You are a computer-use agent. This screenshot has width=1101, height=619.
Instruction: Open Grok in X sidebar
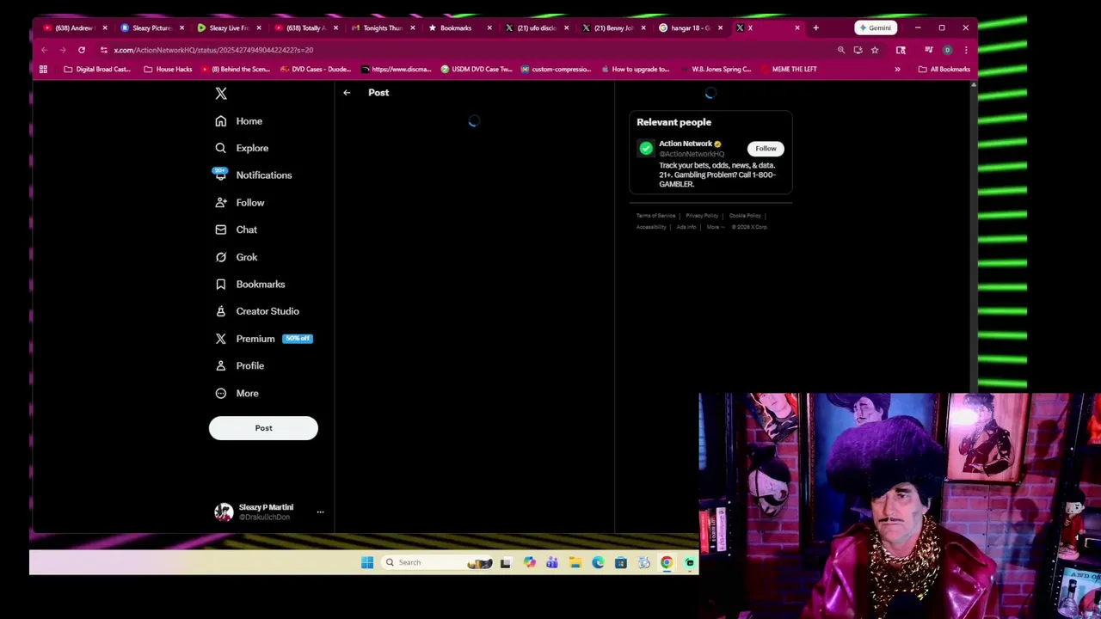(237, 257)
